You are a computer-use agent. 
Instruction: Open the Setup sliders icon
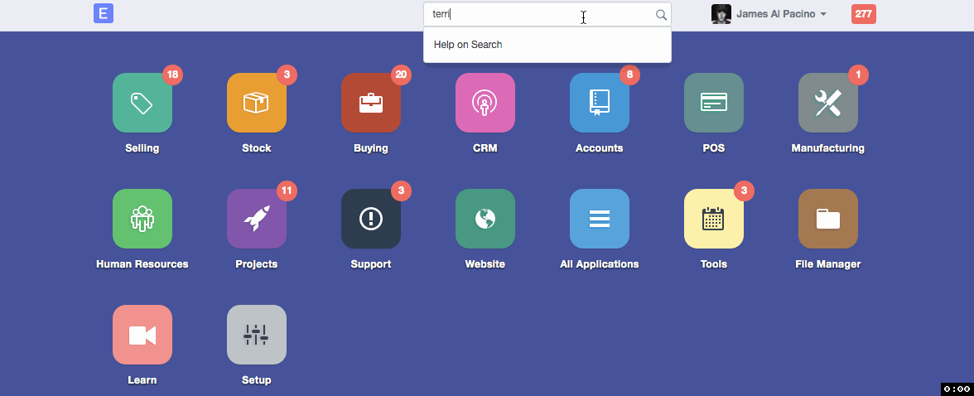[257, 335]
